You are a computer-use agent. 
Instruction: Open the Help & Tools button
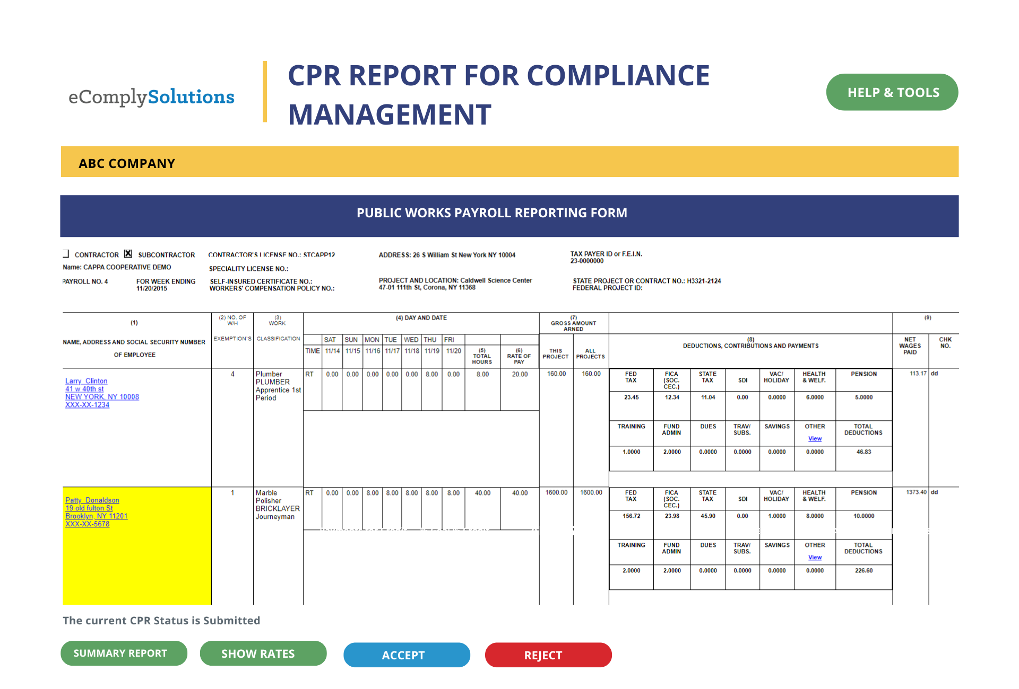tap(892, 92)
